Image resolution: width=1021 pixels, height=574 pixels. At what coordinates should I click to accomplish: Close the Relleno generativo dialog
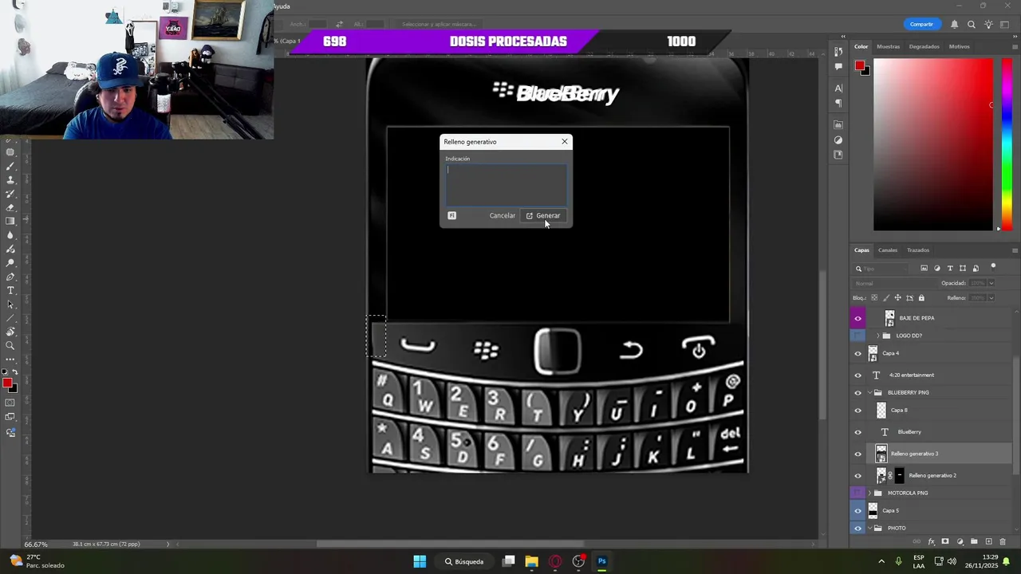coord(565,142)
